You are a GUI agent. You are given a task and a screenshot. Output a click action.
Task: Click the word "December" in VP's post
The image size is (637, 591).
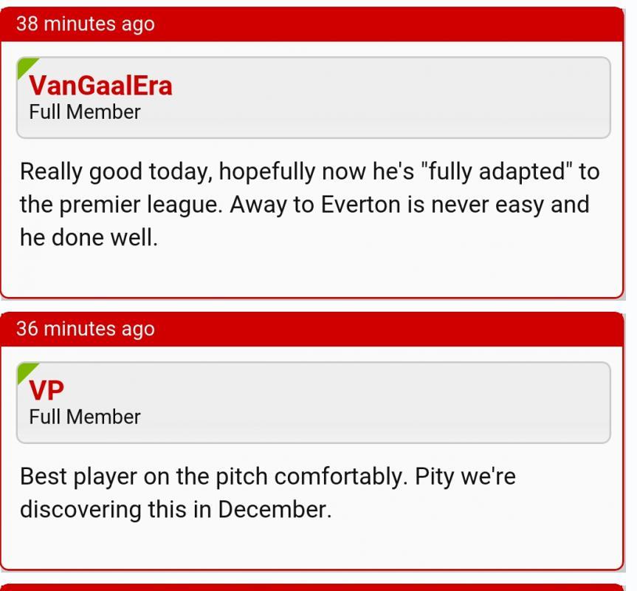click(x=272, y=510)
